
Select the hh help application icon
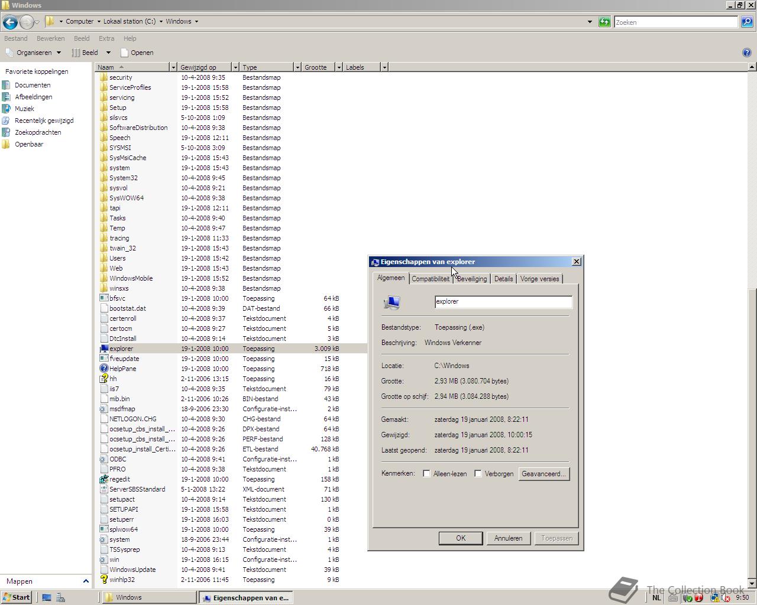point(104,379)
